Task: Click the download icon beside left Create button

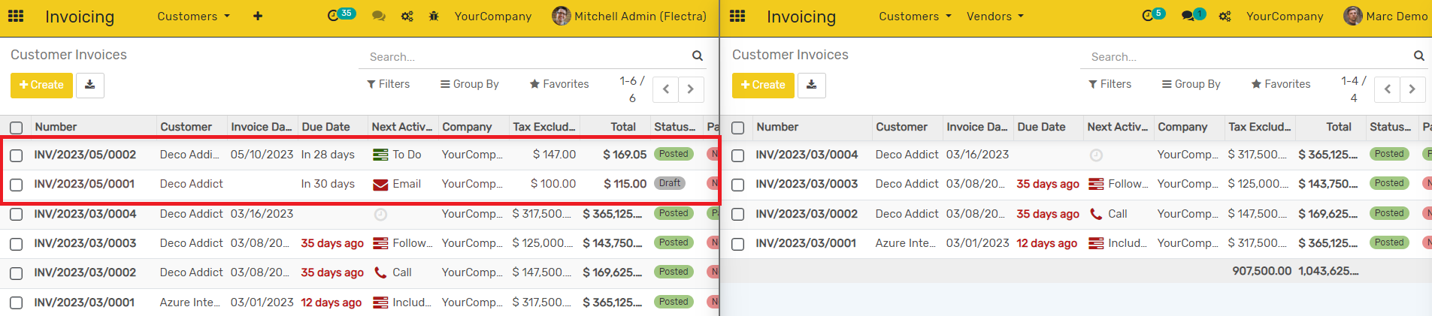Action: click(x=89, y=85)
